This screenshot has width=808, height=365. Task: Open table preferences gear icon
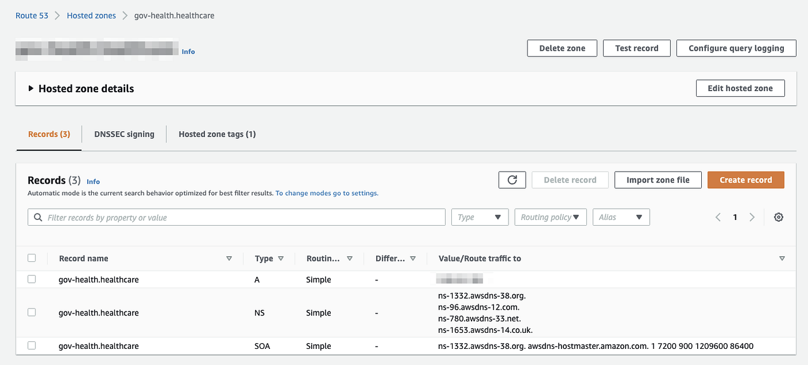tap(779, 217)
